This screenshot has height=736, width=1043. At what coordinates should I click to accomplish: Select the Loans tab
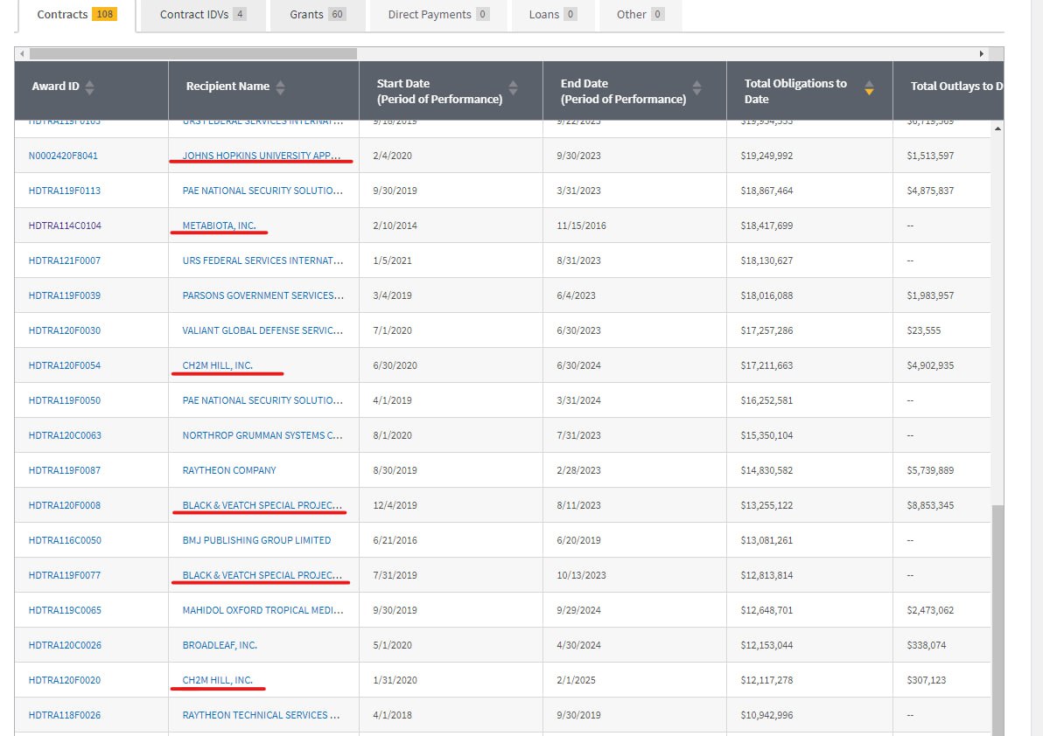click(553, 15)
